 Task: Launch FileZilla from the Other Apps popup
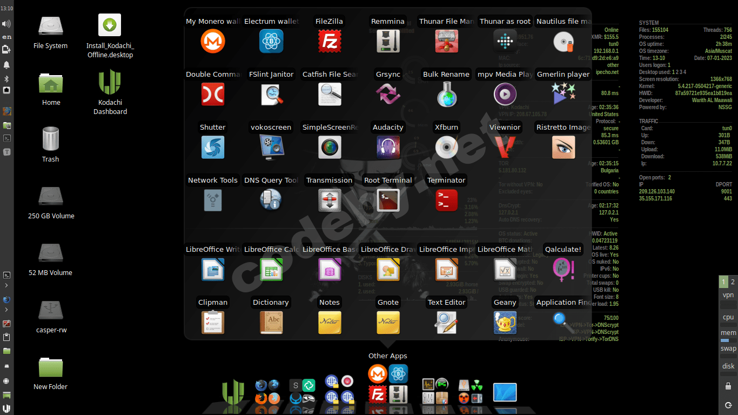tap(329, 41)
